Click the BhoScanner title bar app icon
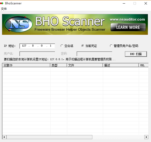The width and height of the screenshot is (151, 142). [x=2, y=3]
